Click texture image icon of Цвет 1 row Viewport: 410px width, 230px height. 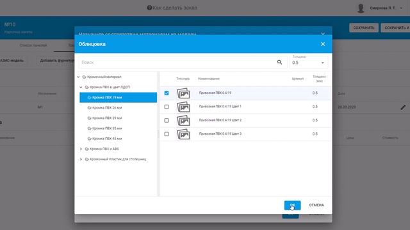pos(183,107)
